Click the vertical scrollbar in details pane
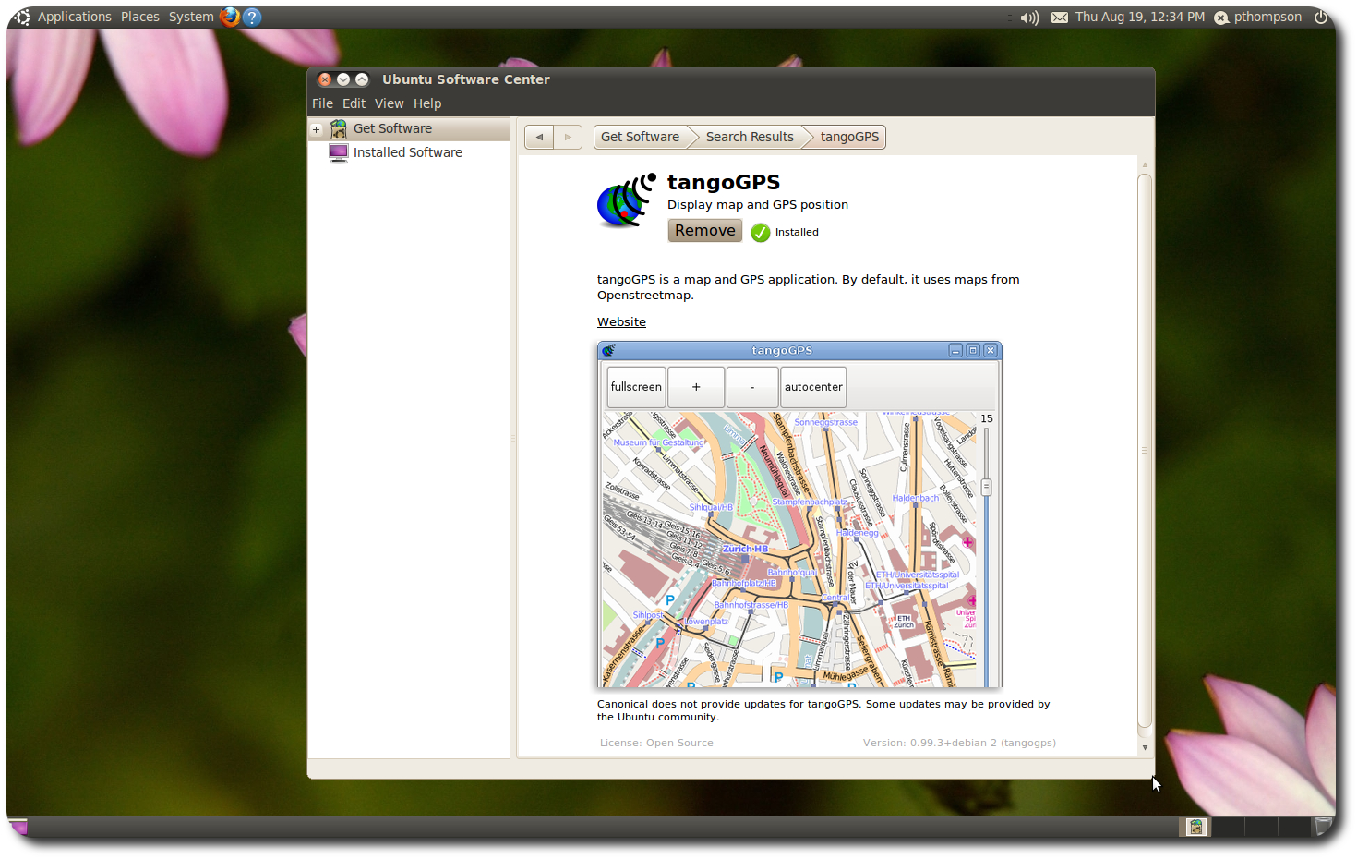The image size is (1357, 859). pyautogui.click(x=1145, y=451)
